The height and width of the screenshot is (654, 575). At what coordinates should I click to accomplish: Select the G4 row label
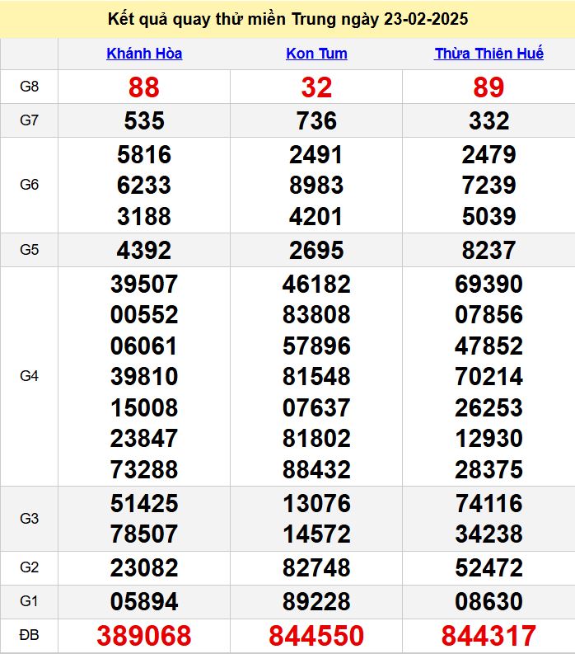29,376
